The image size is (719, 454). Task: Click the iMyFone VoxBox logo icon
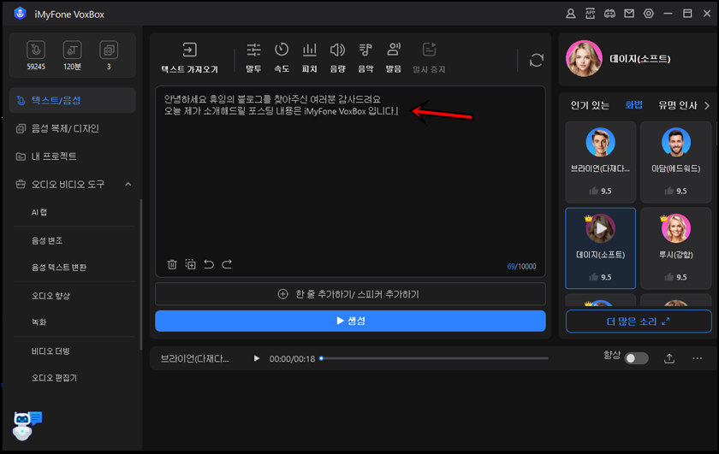[21, 14]
